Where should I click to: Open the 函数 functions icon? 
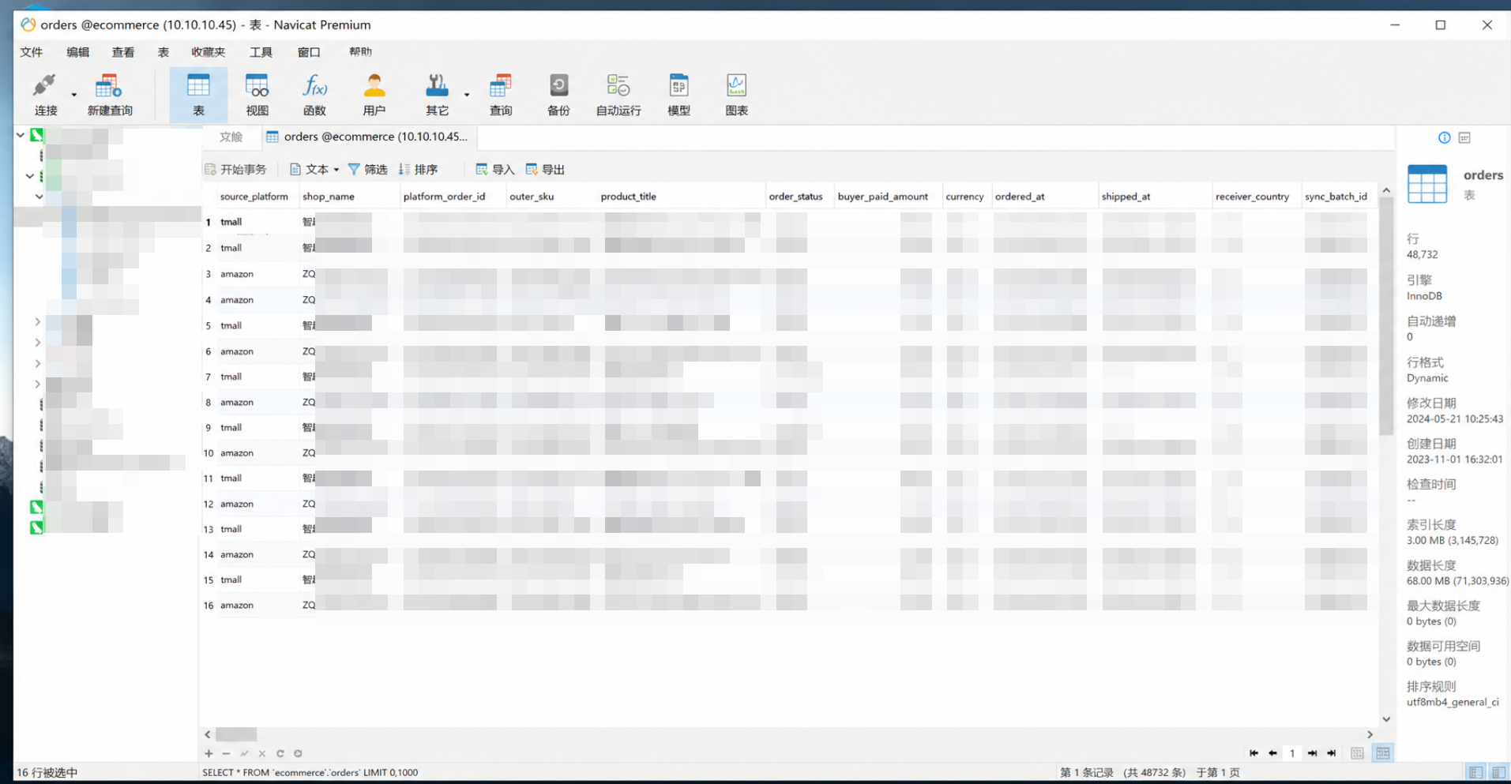(x=314, y=95)
